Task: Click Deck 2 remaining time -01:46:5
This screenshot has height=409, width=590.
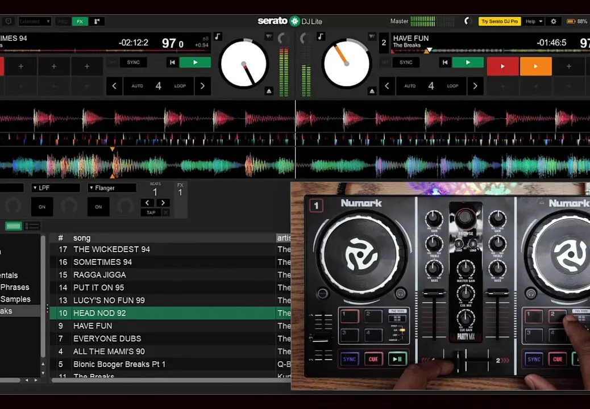Action: point(551,43)
